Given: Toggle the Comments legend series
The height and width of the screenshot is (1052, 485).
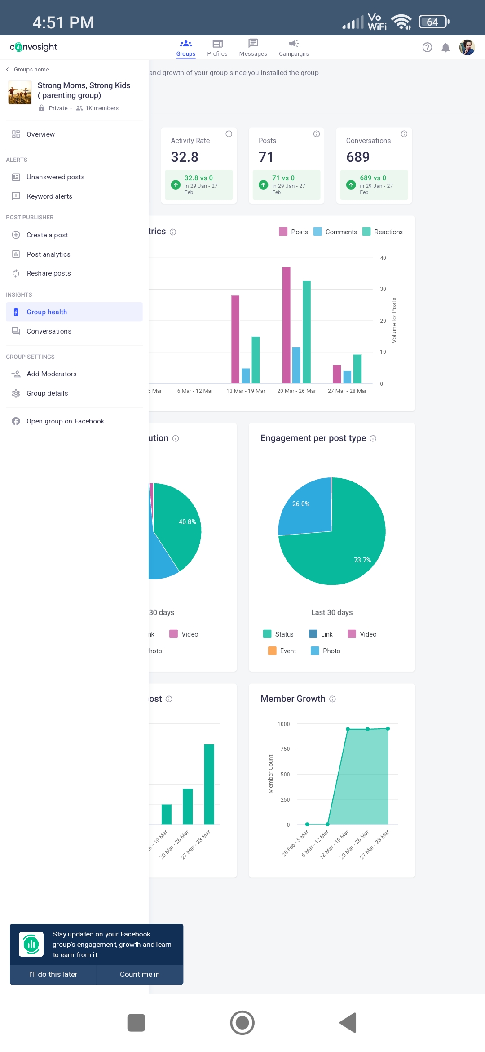Looking at the screenshot, I should [335, 232].
